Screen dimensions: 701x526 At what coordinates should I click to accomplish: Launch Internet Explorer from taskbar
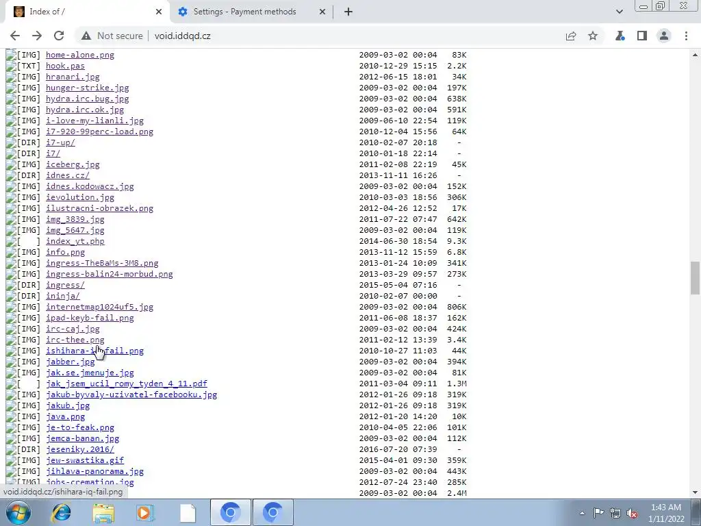click(61, 512)
